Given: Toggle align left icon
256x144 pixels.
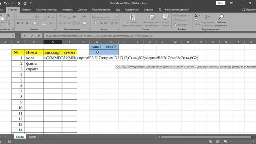Looking at the screenshot, I should coord(60,23).
